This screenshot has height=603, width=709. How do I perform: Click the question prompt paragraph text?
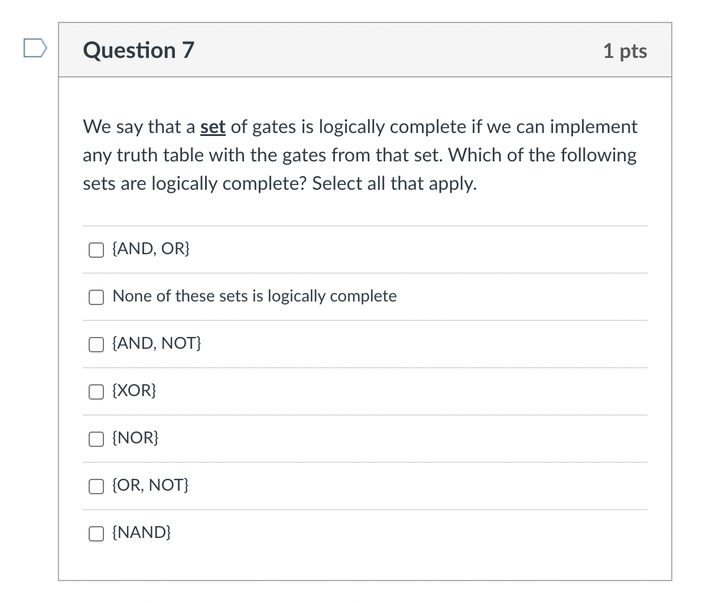359,155
